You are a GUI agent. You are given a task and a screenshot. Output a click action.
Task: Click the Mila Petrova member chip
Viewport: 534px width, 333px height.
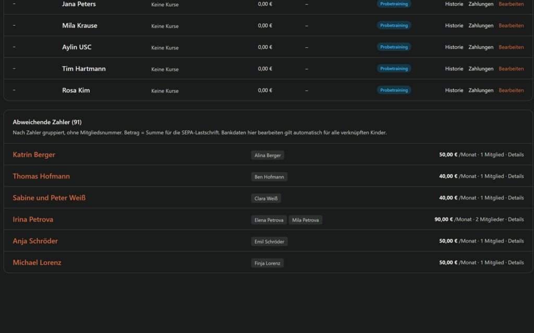pyautogui.click(x=306, y=220)
